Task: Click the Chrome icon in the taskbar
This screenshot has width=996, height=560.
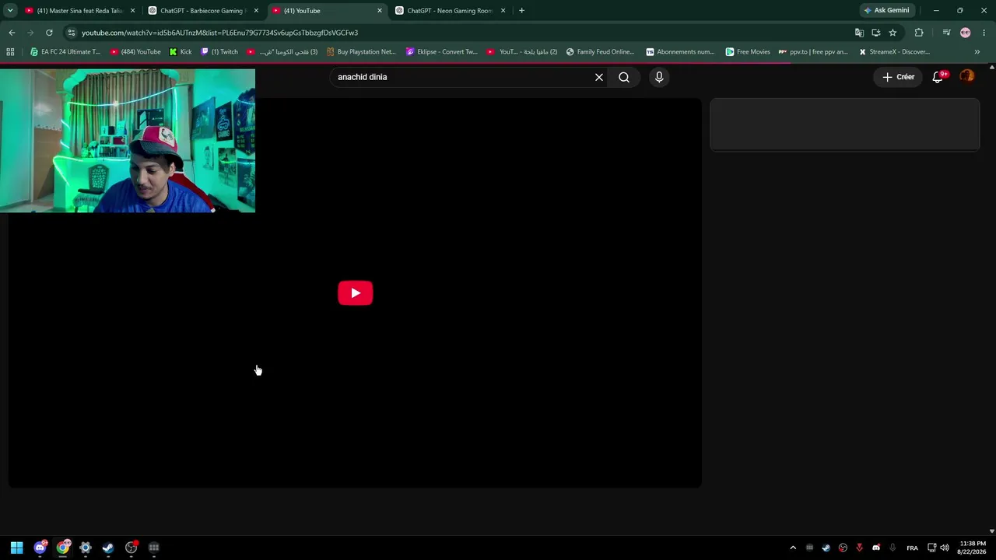Action: [63, 548]
